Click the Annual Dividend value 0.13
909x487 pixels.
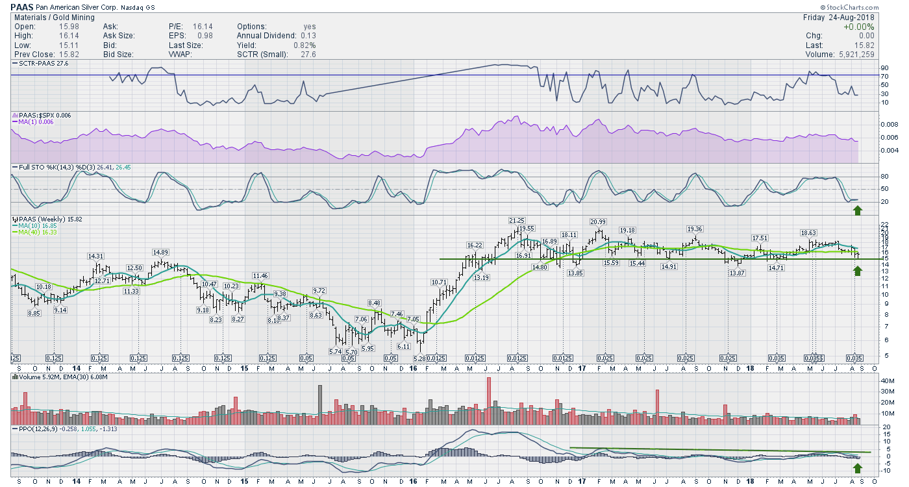[307, 36]
